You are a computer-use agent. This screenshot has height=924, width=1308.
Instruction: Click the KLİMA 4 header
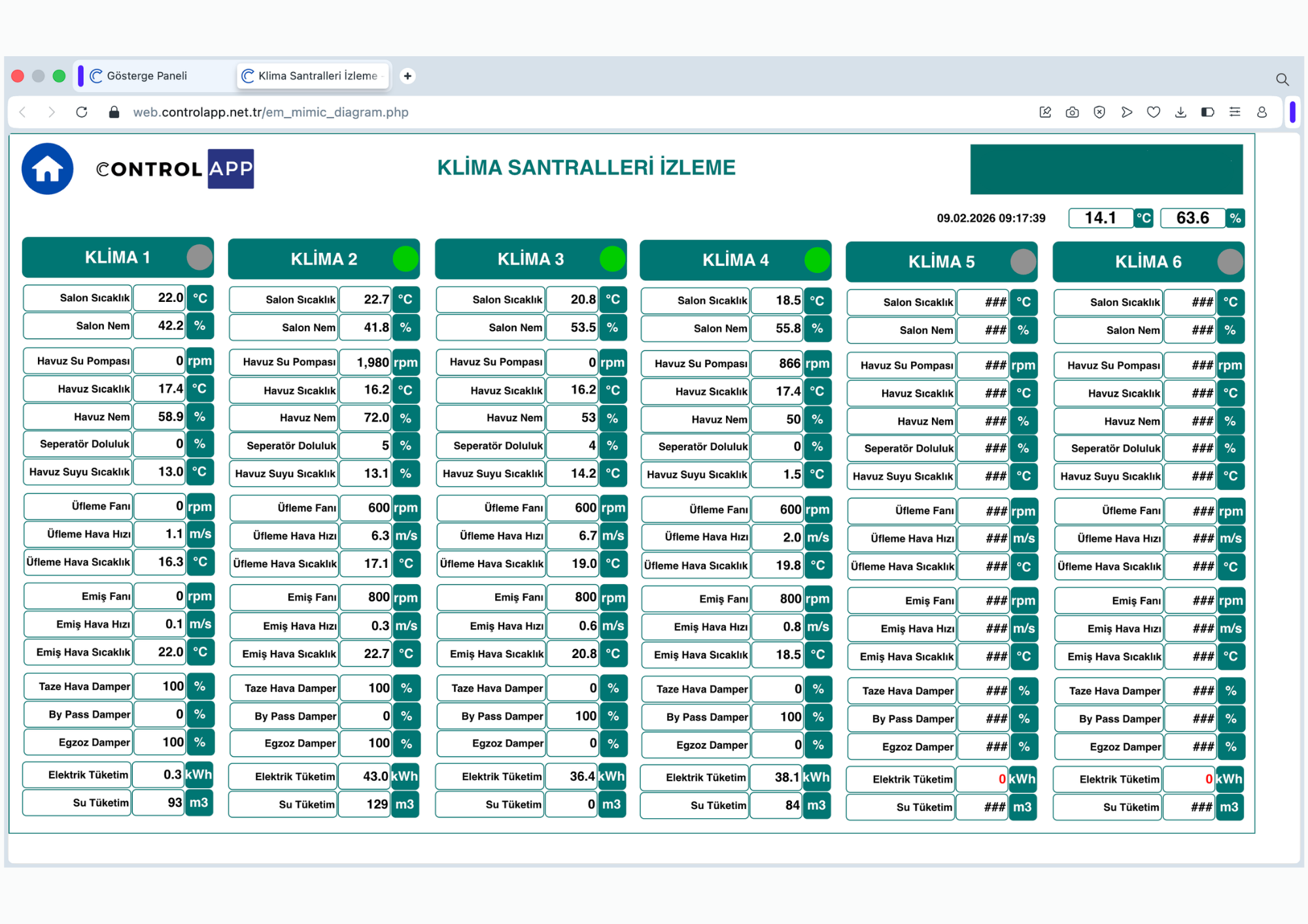click(735, 260)
